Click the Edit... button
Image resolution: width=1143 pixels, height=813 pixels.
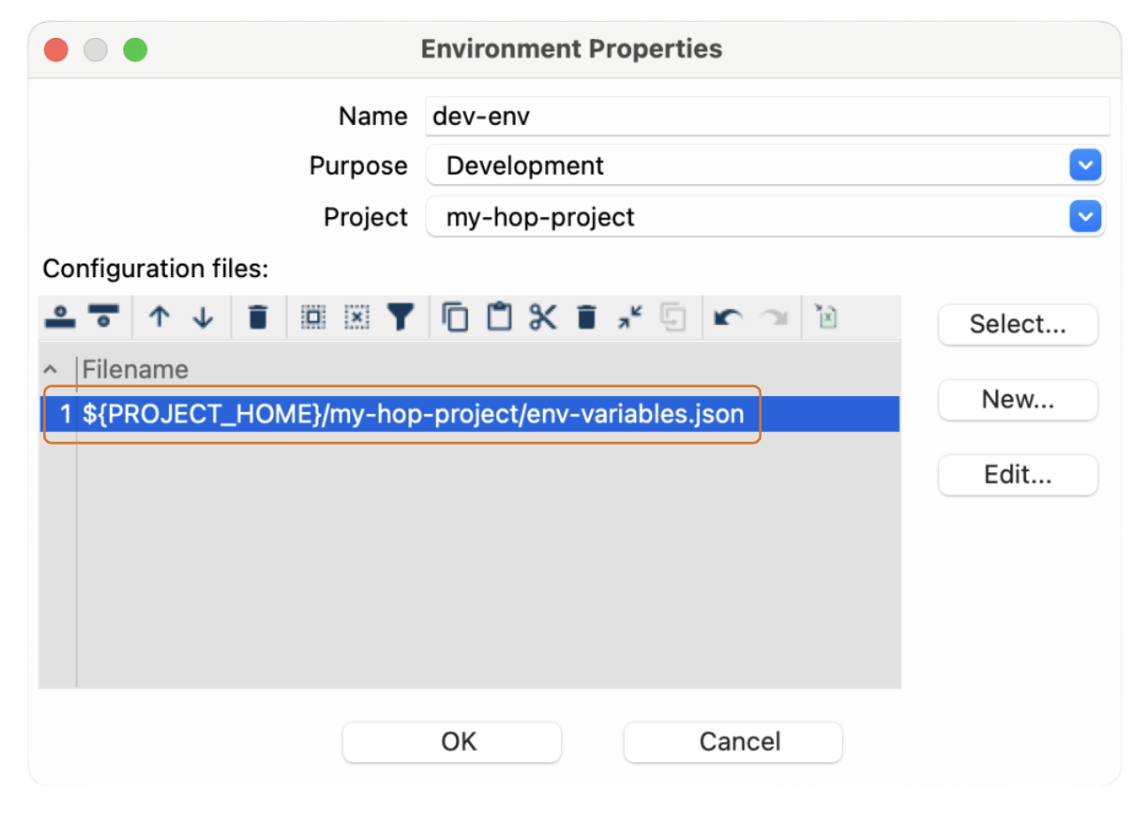pos(1018,476)
